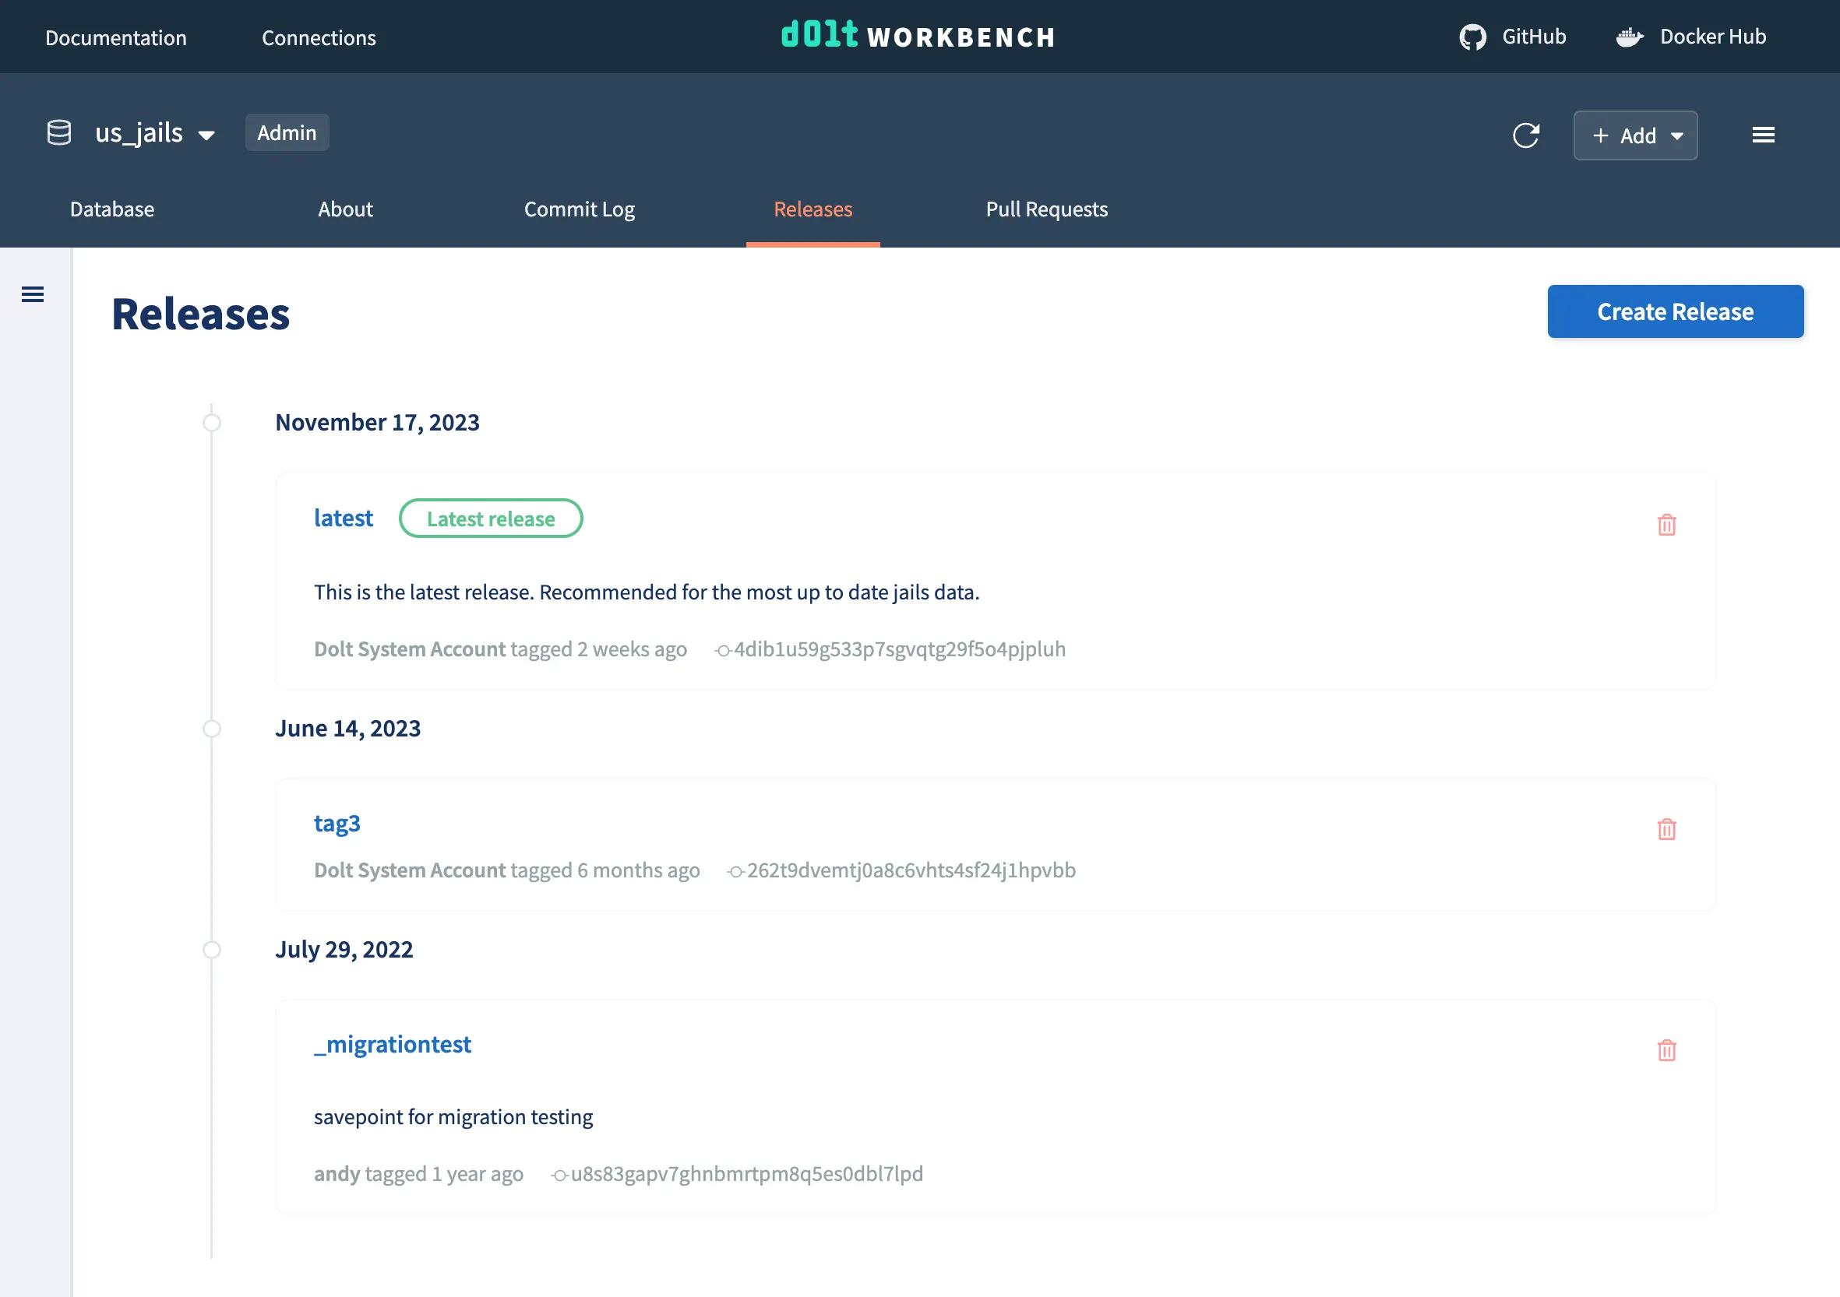Click the refresh icon in the header
This screenshot has height=1297, width=1840.
1526,135
